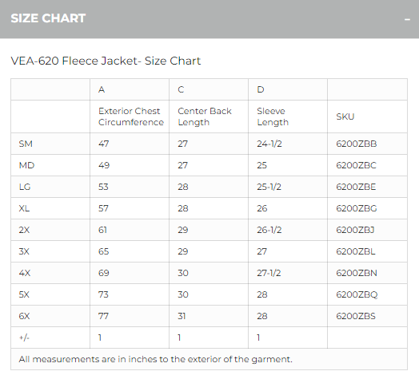
Task: Select the measurements in inches footnote
Action: click(155, 359)
